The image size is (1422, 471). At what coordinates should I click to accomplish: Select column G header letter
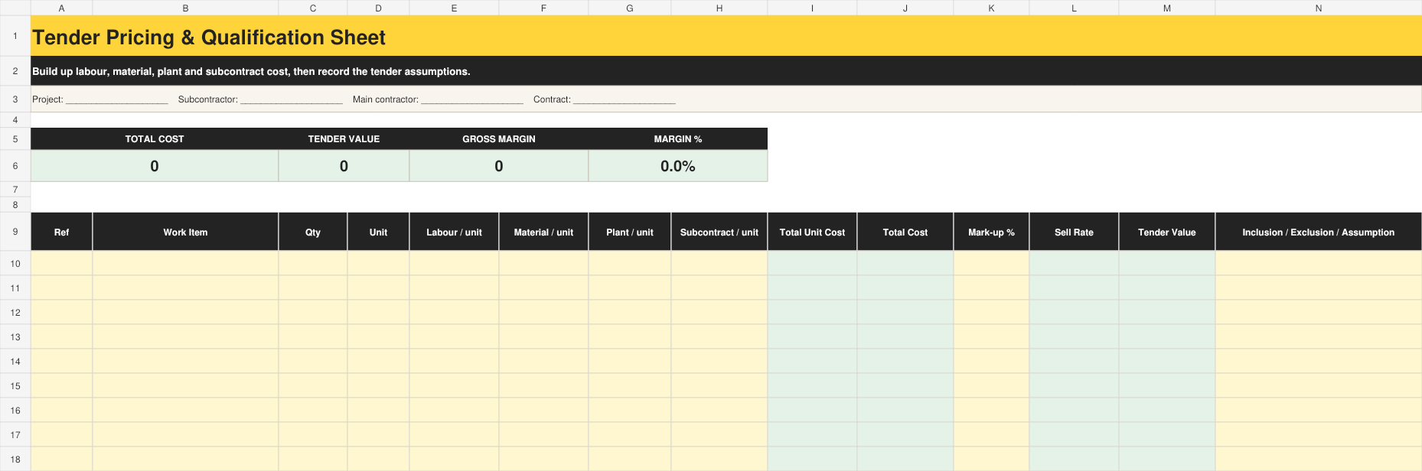point(630,8)
